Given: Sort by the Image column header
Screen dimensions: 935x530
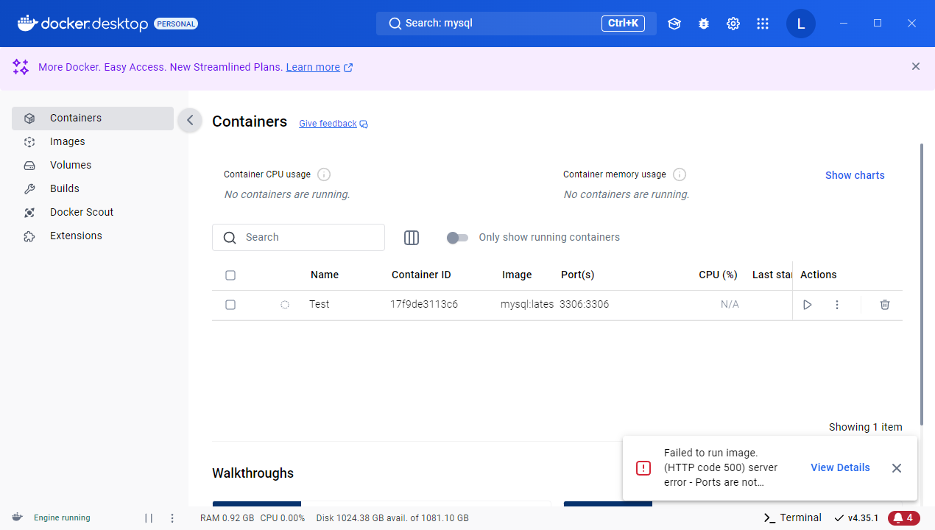Looking at the screenshot, I should (517, 275).
